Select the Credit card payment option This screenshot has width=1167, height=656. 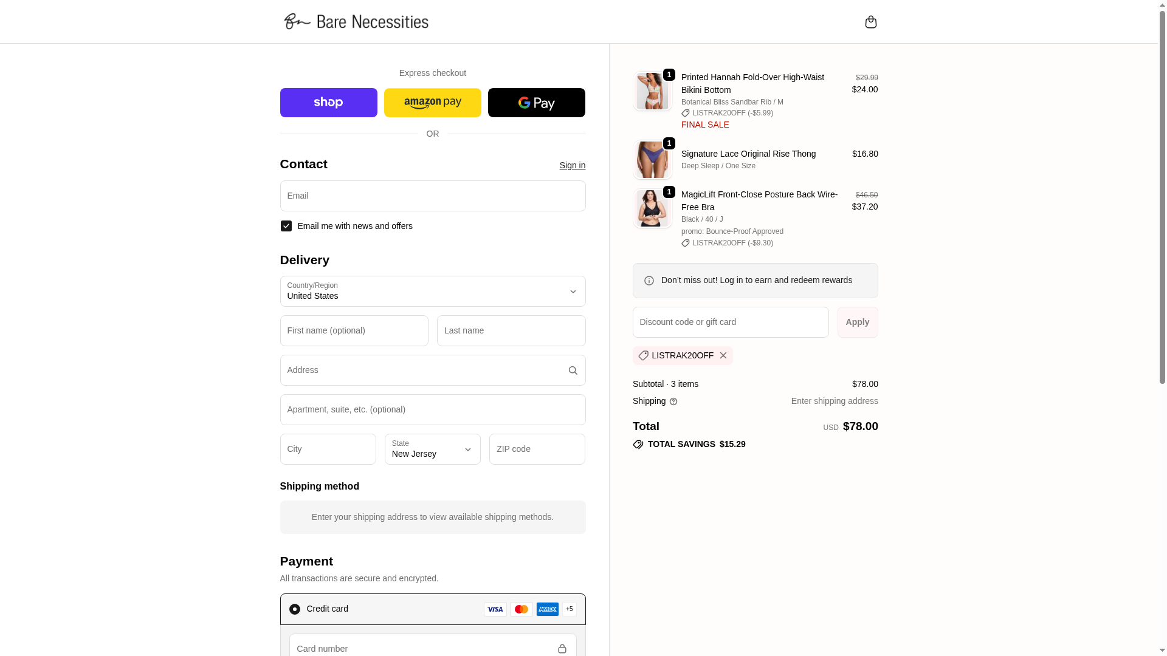point(295,609)
